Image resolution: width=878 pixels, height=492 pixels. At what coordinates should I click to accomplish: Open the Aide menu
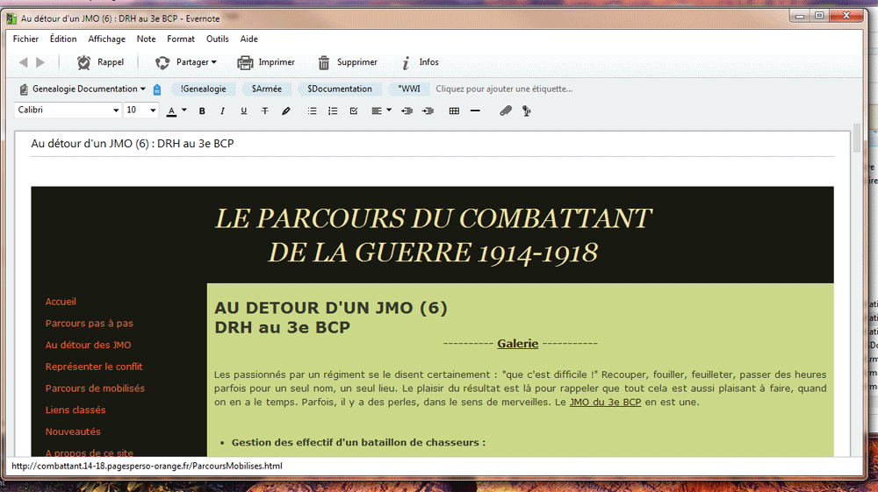click(249, 39)
